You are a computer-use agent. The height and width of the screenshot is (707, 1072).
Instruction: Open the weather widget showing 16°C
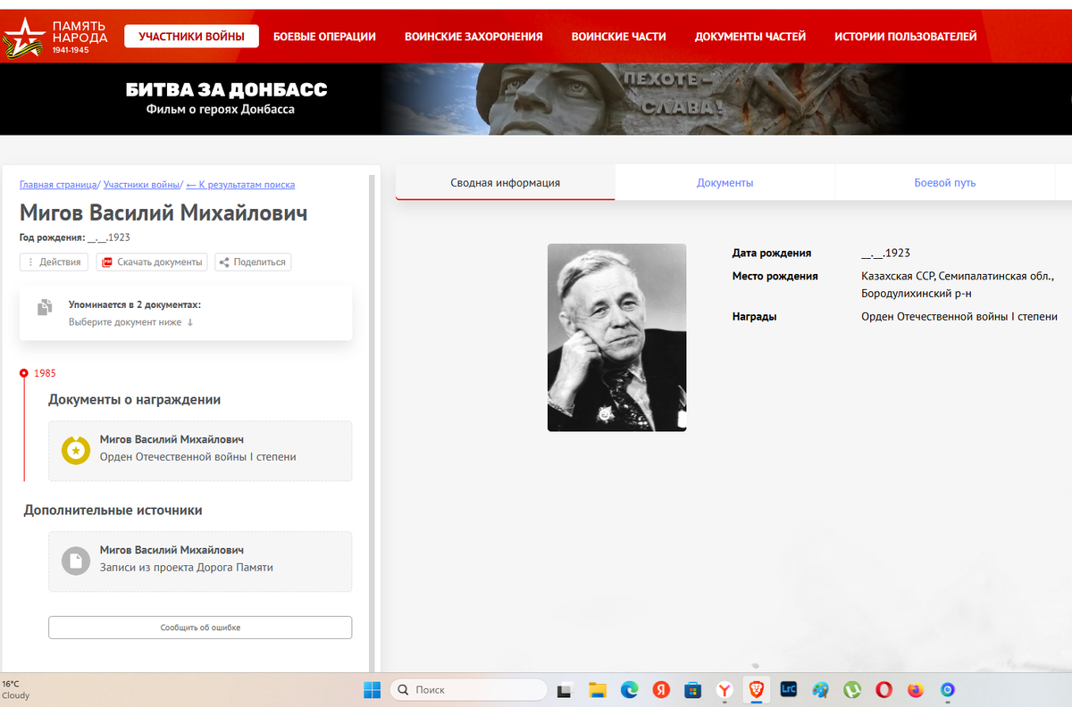(x=16, y=689)
